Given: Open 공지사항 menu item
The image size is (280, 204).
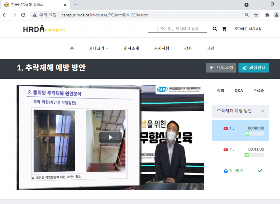Looking at the screenshot, I should [161, 48].
